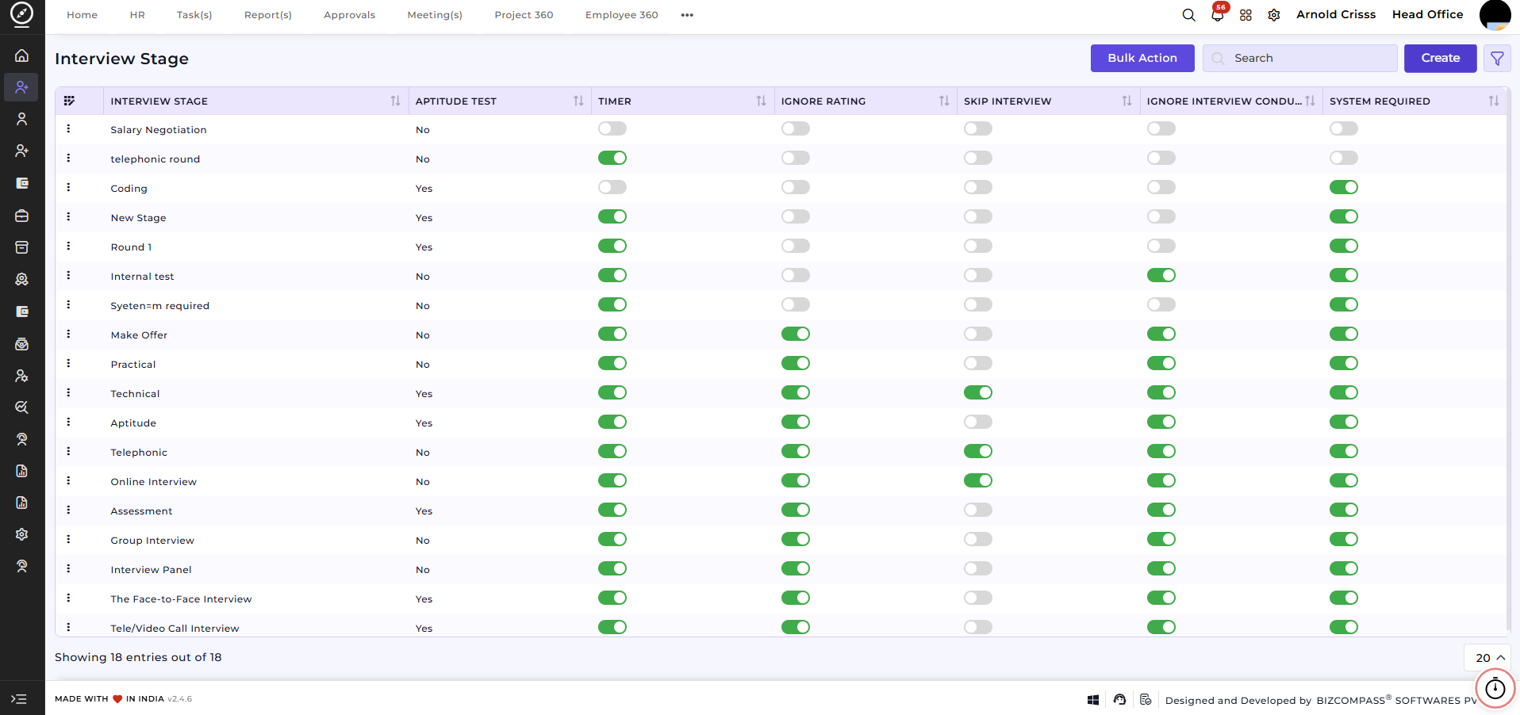Open the page size dropdown showing 20

point(1487,657)
